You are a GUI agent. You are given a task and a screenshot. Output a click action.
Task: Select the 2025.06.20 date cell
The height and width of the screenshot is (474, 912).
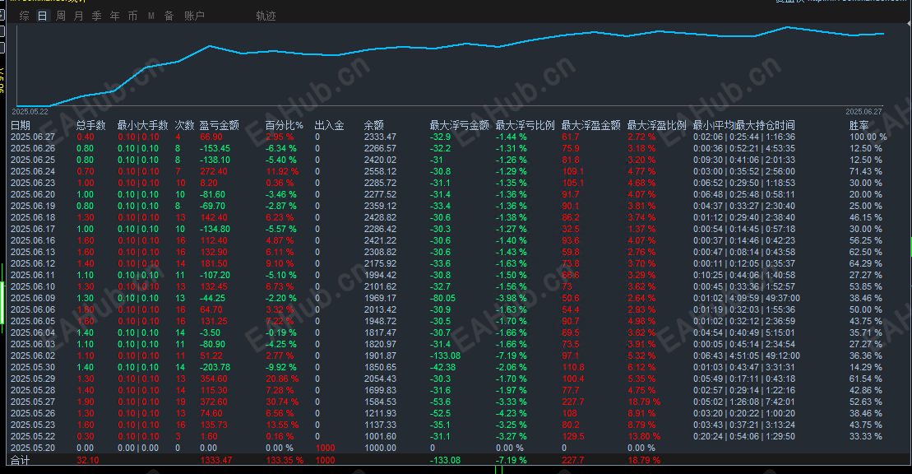point(33,194)
